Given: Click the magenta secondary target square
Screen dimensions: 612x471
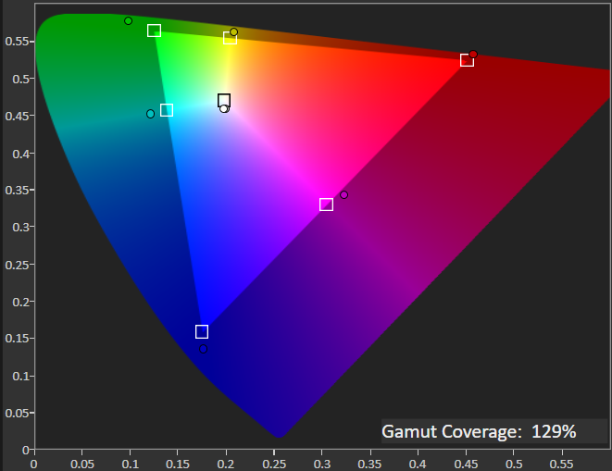Looking at the screenshot, I should [x=326, y=205].
